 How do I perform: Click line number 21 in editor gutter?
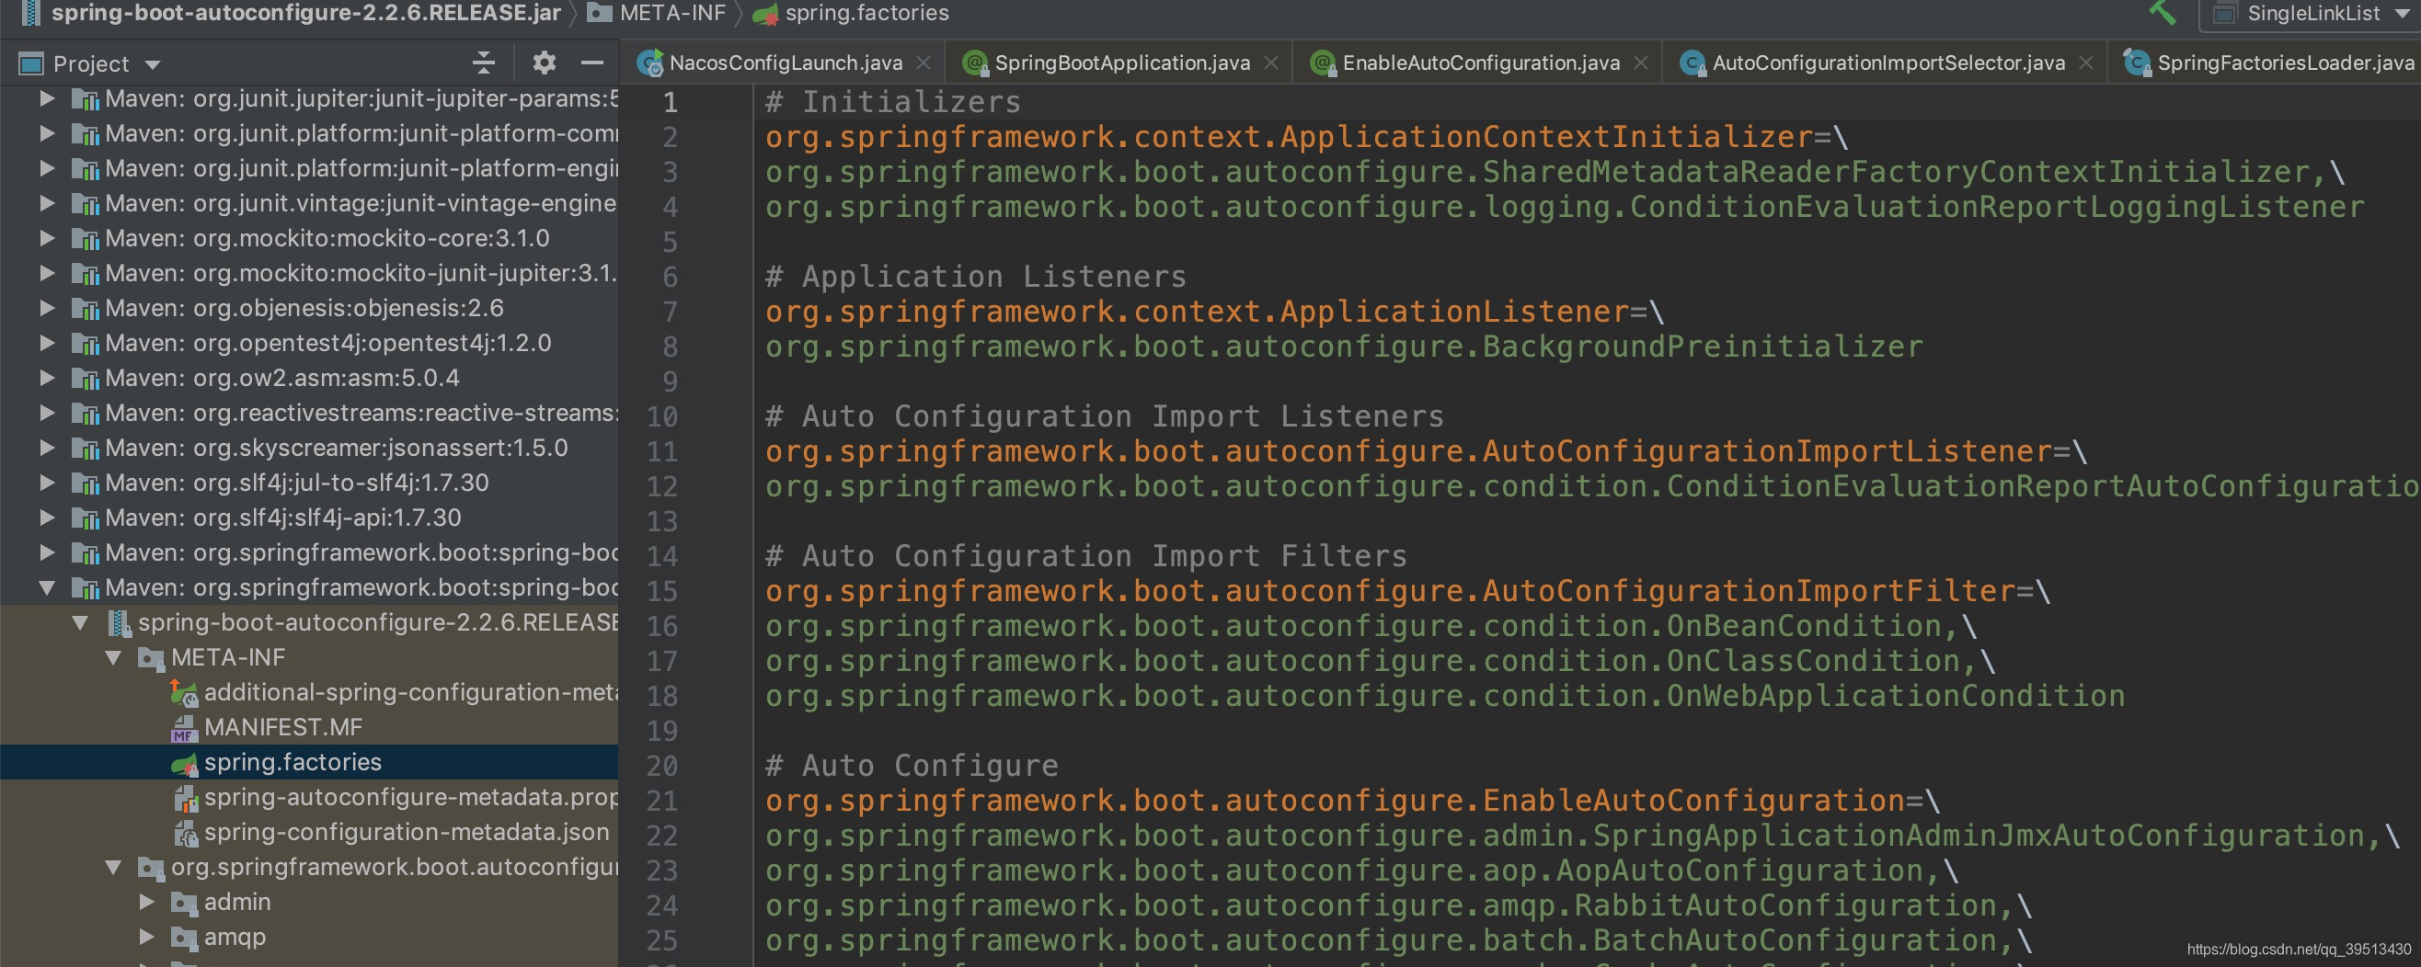tap(661, 801)
